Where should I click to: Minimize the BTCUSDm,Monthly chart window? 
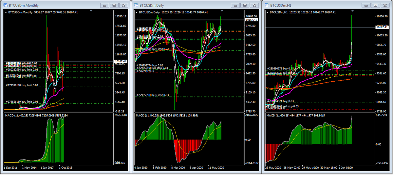point(104,5)
